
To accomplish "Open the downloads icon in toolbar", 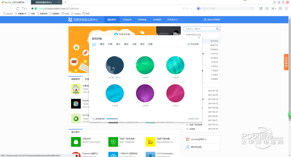I will click(x=281, y=9).
